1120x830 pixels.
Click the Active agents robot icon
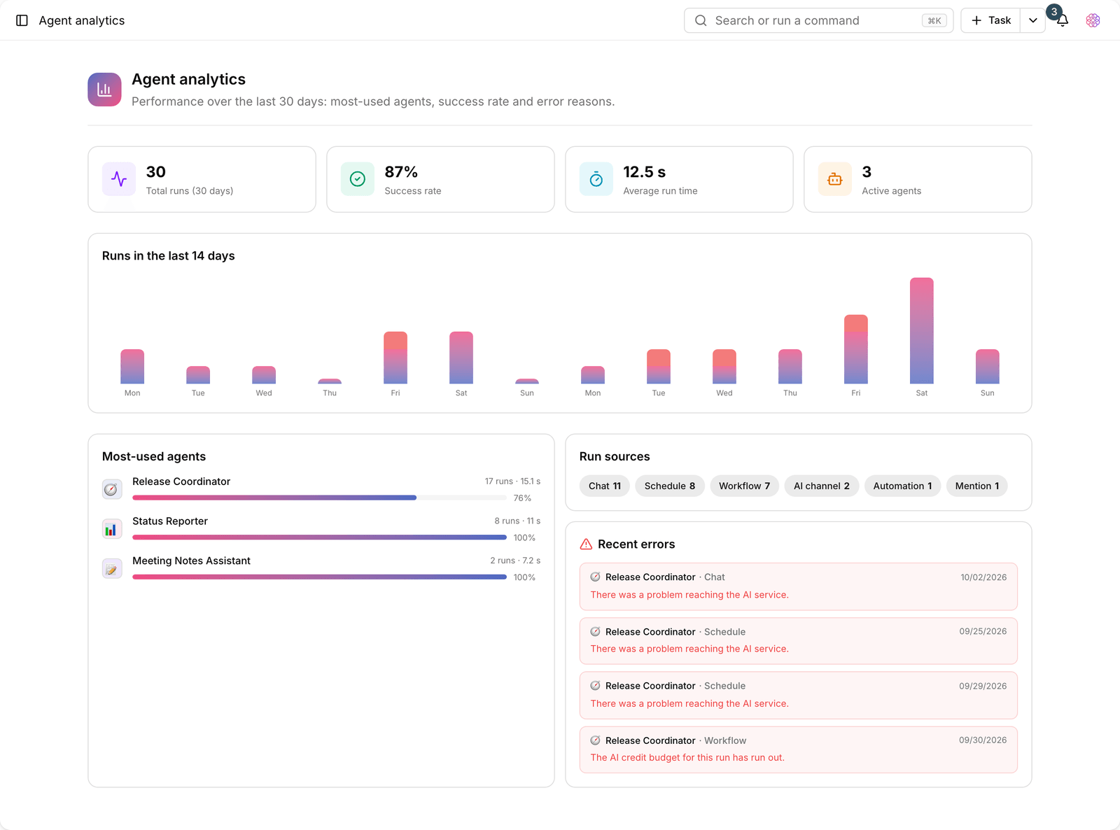point(835,179)
